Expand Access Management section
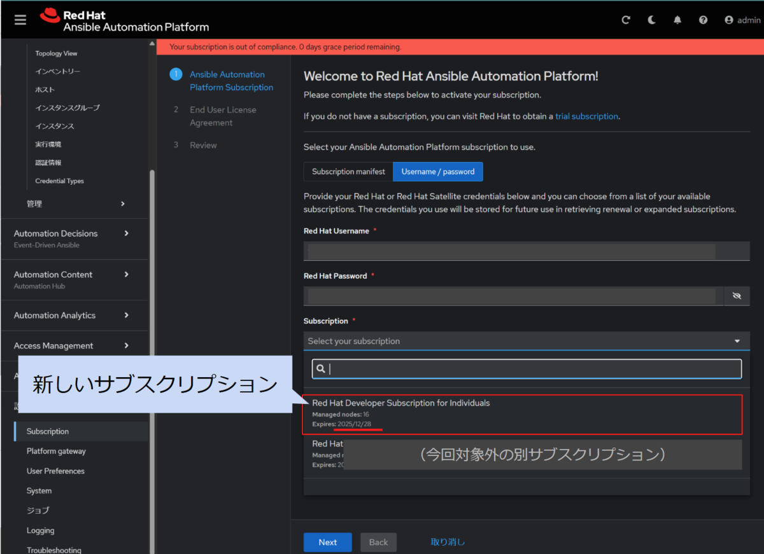764x554 pixels. tap(73, 346)
